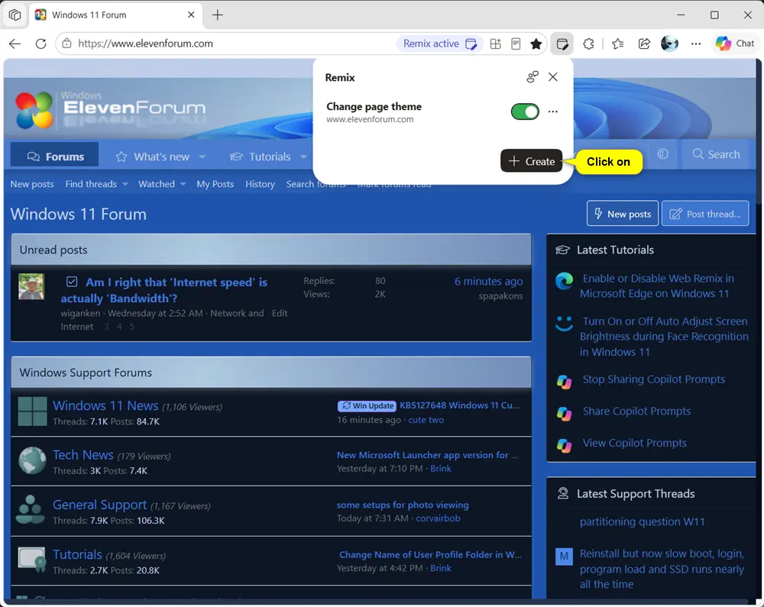This screenshot has height=607, width=764.
Task: Open the browser profile avatar
Action: tap(669, 44)
